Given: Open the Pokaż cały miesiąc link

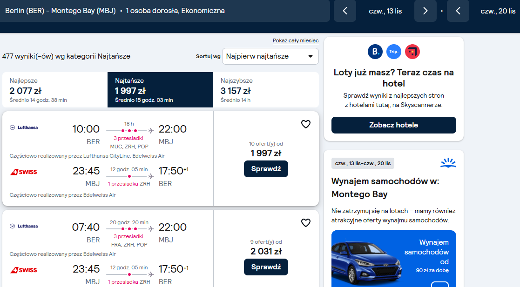Looking at the screenshot, I should pos(296,41).
